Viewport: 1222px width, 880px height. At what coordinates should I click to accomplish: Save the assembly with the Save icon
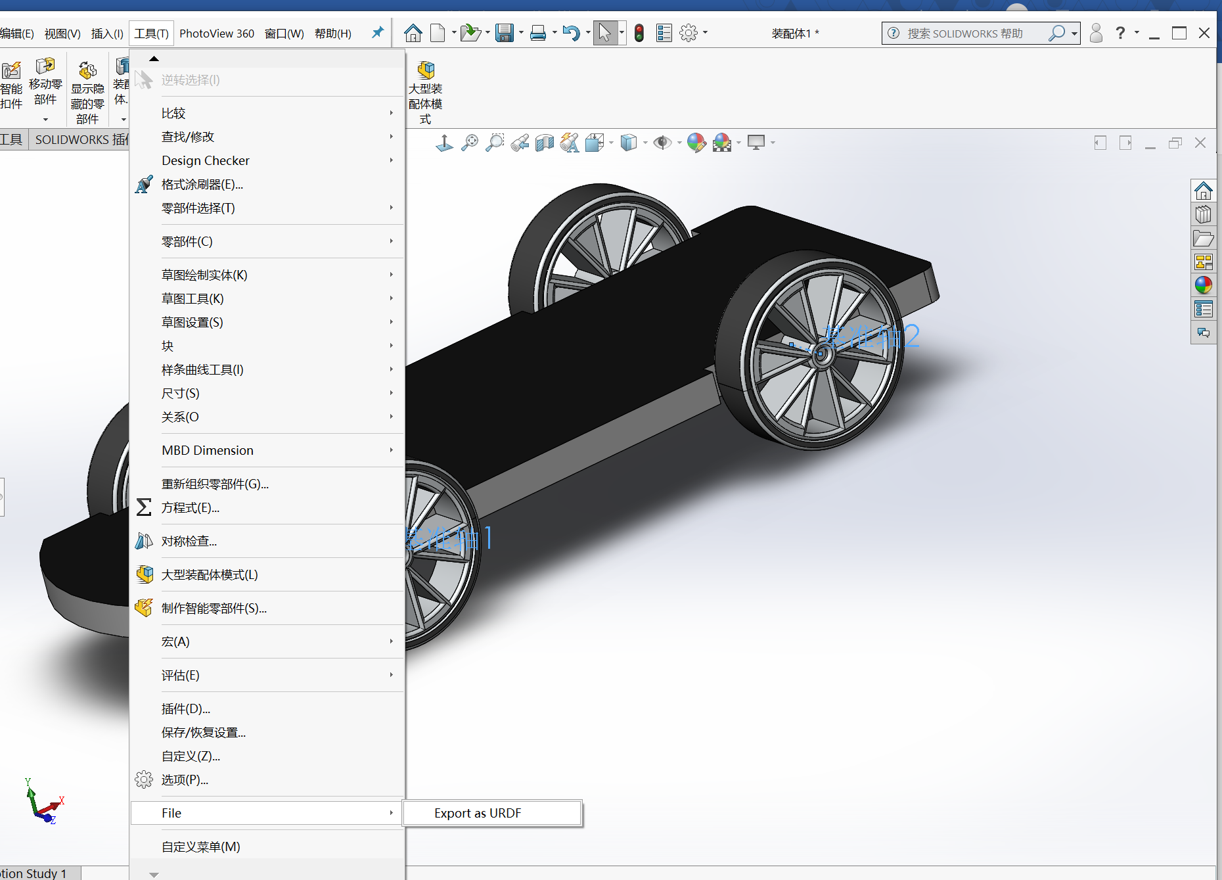(505, 33)
